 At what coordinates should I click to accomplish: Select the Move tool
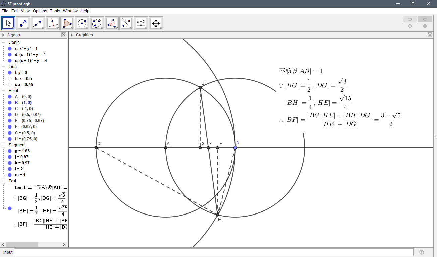click(x=8, y=23)
